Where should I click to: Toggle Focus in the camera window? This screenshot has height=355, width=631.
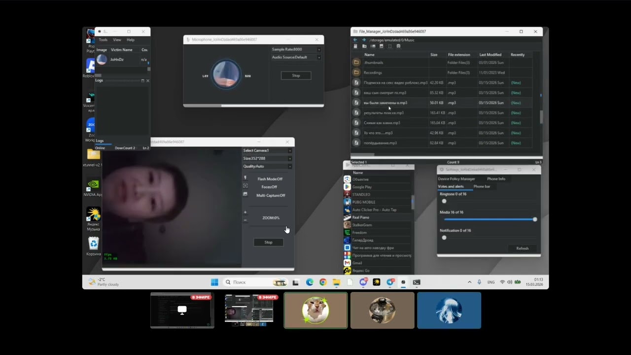pos(269,187)
